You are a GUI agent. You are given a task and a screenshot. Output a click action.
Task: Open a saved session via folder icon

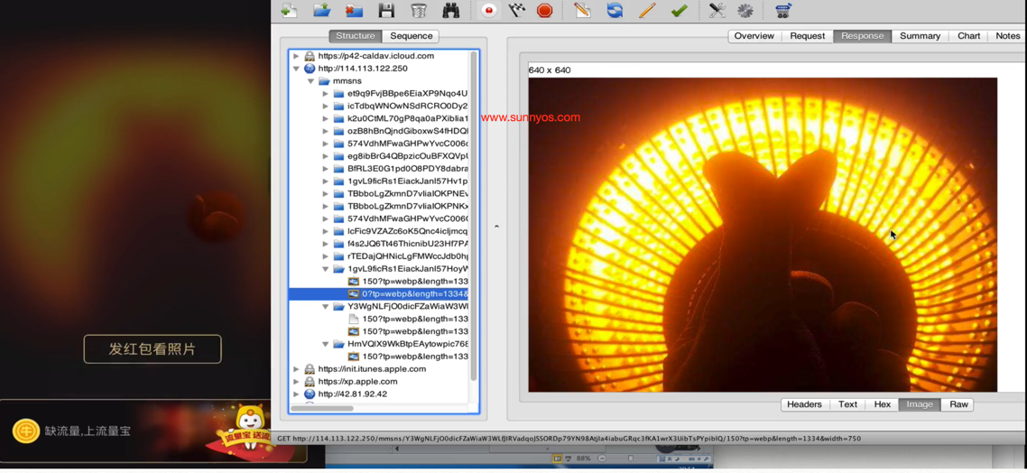321,11
